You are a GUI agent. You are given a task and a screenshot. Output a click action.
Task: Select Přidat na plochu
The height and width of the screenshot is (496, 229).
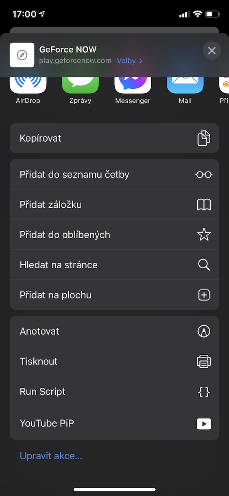tap(114, 295)
